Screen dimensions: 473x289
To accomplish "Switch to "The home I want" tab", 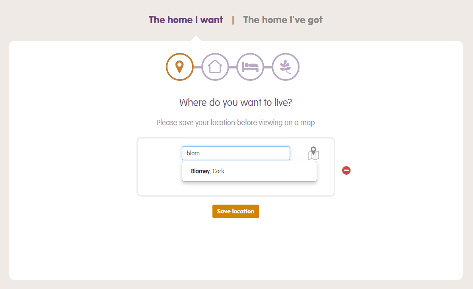I will point(186,20).
